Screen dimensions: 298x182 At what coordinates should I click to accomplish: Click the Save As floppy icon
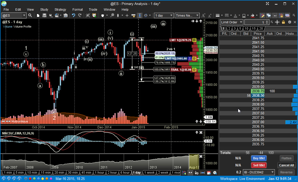[51, 15]
